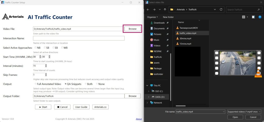
Task: Open the Downloads folder in sidebar
Action: tap(159, 23)
